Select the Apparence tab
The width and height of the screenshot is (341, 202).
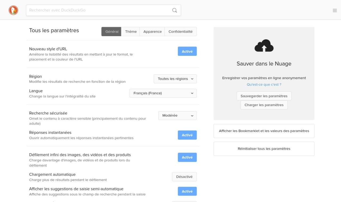pos(152,31)
